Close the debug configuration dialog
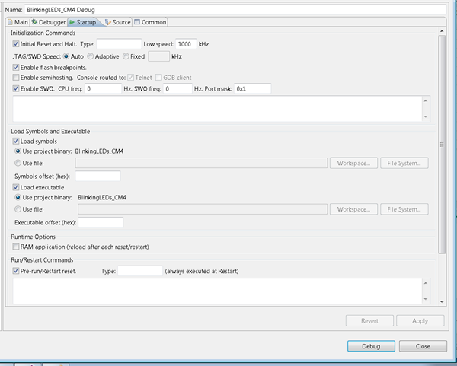Screen dimensions: 457x366 pos(423,346)
